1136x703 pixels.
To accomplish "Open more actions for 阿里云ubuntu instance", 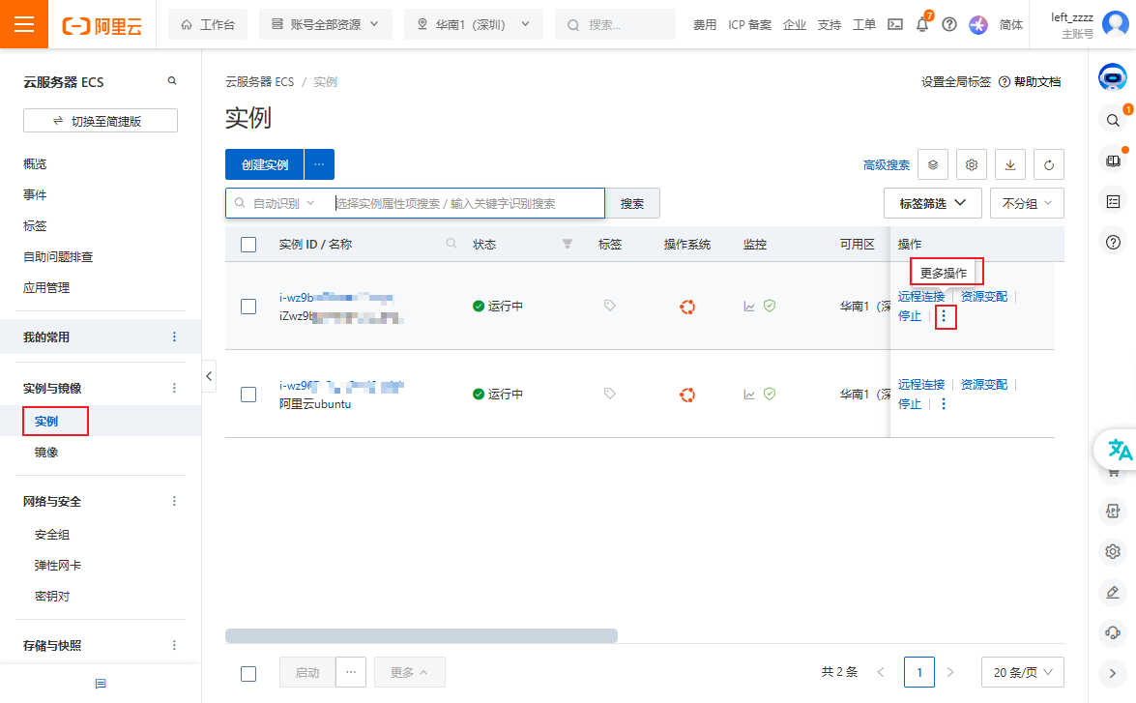I will tap(944, 403).
